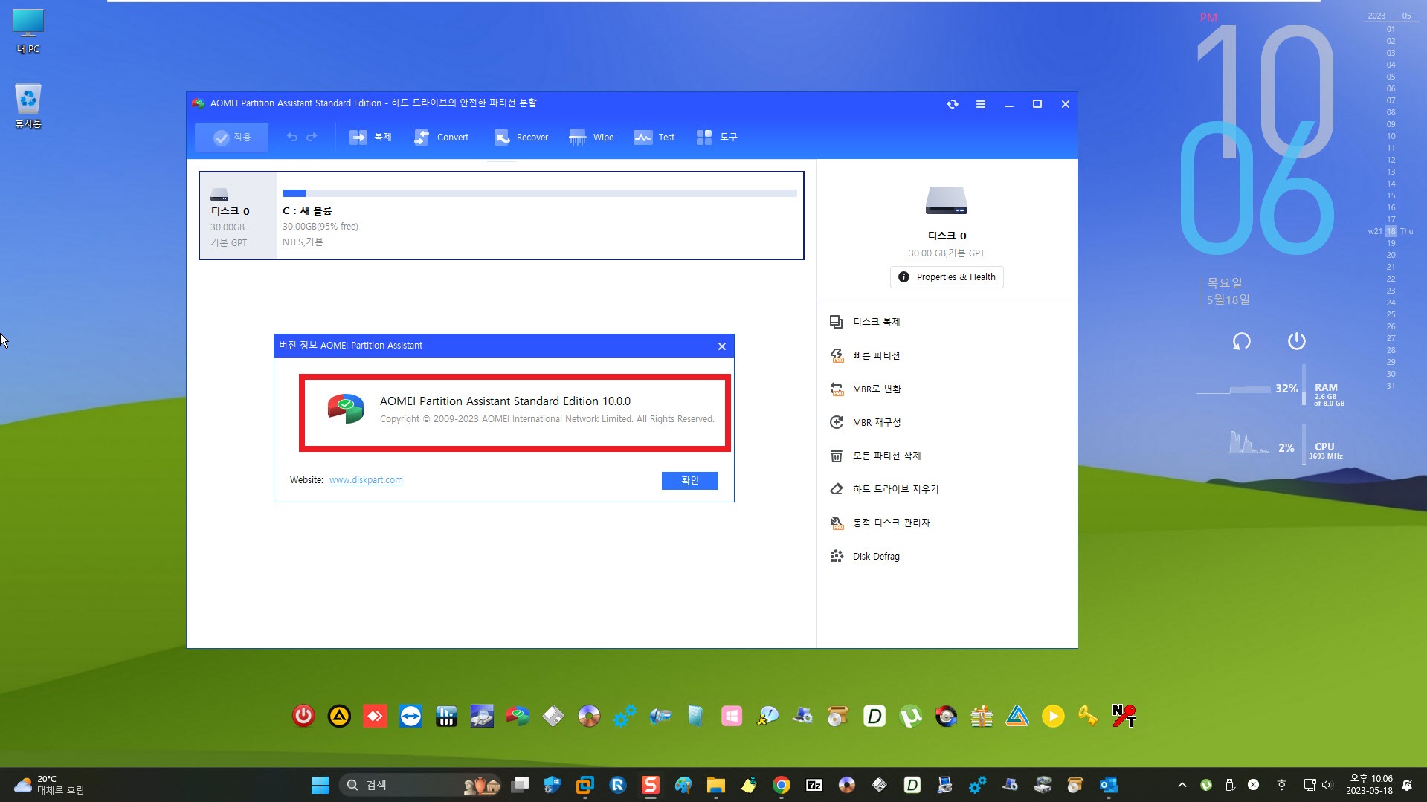Click the yellow play button dock icon

[x=1053, y=717]
